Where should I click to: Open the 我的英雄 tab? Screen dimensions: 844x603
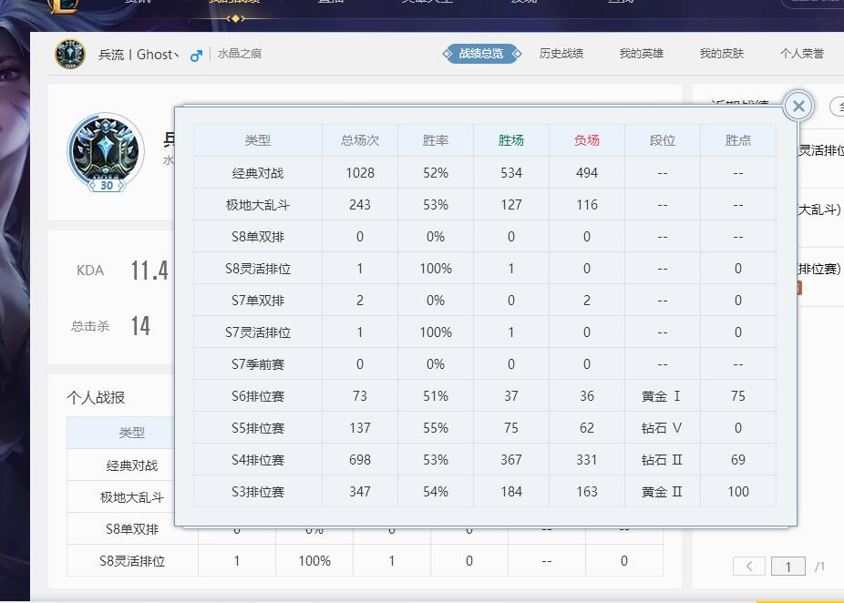(x=642, y=54)
